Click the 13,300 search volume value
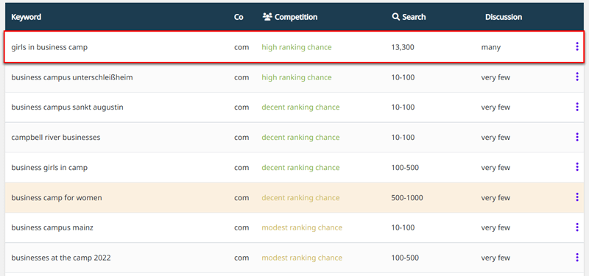The height and width of the screenshot is (276, 589). 403,48
